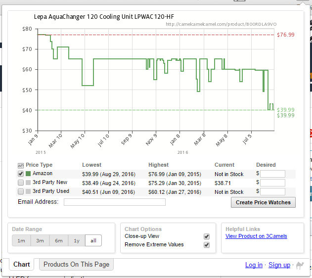The image size is (312, 278).
Task: Enable the 3rd Party Used checkbox
Action: [x=21, y=191]
